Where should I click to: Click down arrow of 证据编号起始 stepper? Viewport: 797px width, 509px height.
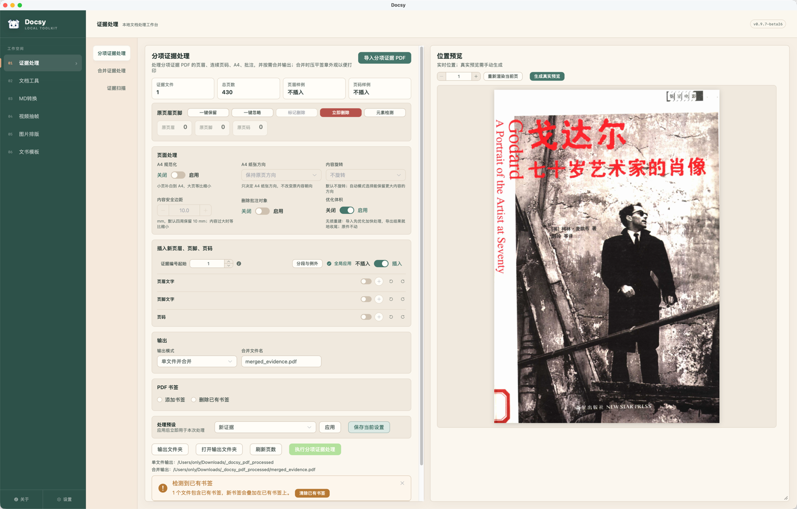tap(228, 266)
